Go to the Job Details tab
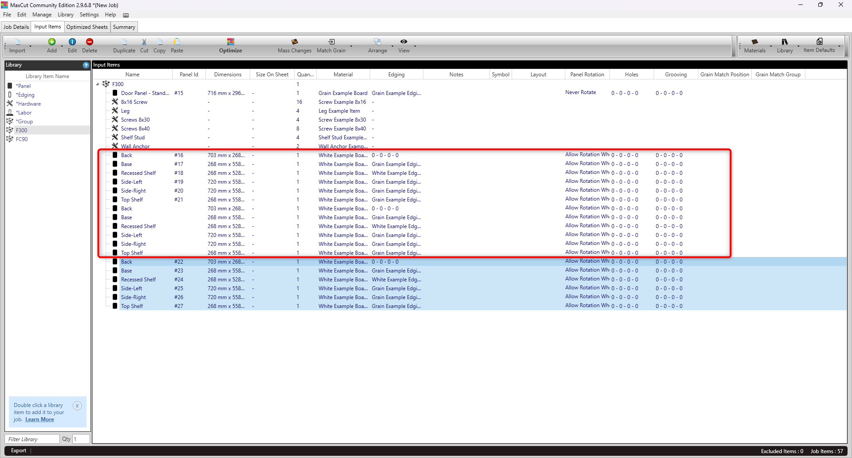This screenshot has height=458, width=852. tap(16, 27)
